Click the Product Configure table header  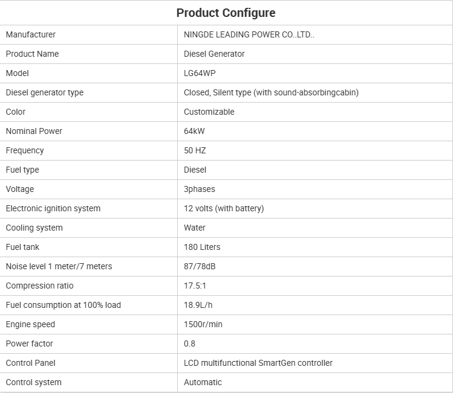tap(226, 13)
